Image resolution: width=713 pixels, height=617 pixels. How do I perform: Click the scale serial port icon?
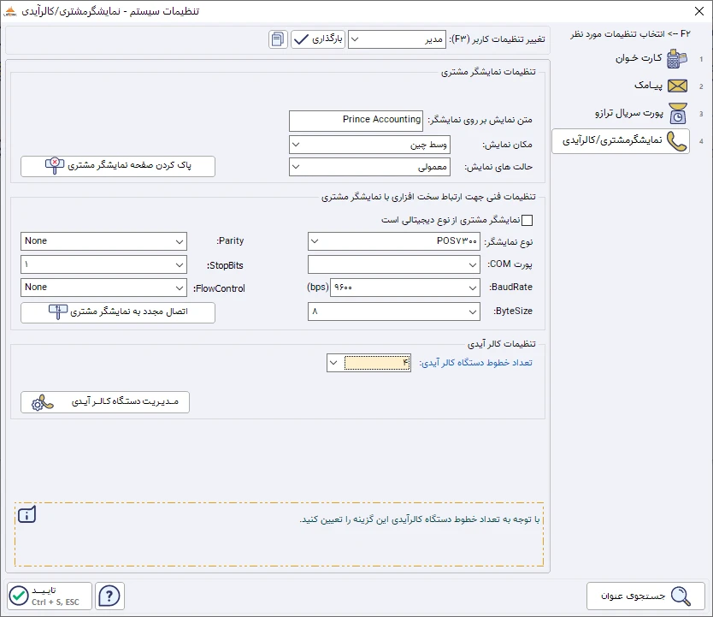point(677,114)
